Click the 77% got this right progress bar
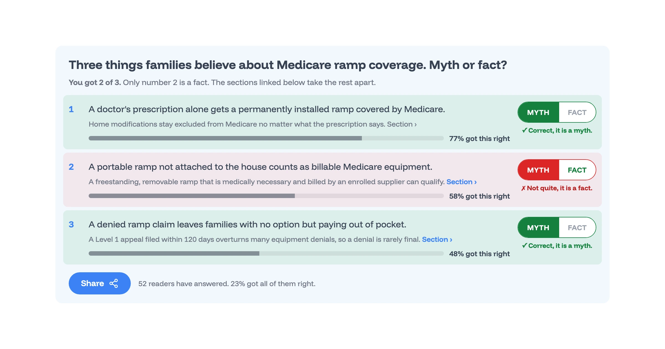This screenshot has width=665, height=349. (266, 138)
